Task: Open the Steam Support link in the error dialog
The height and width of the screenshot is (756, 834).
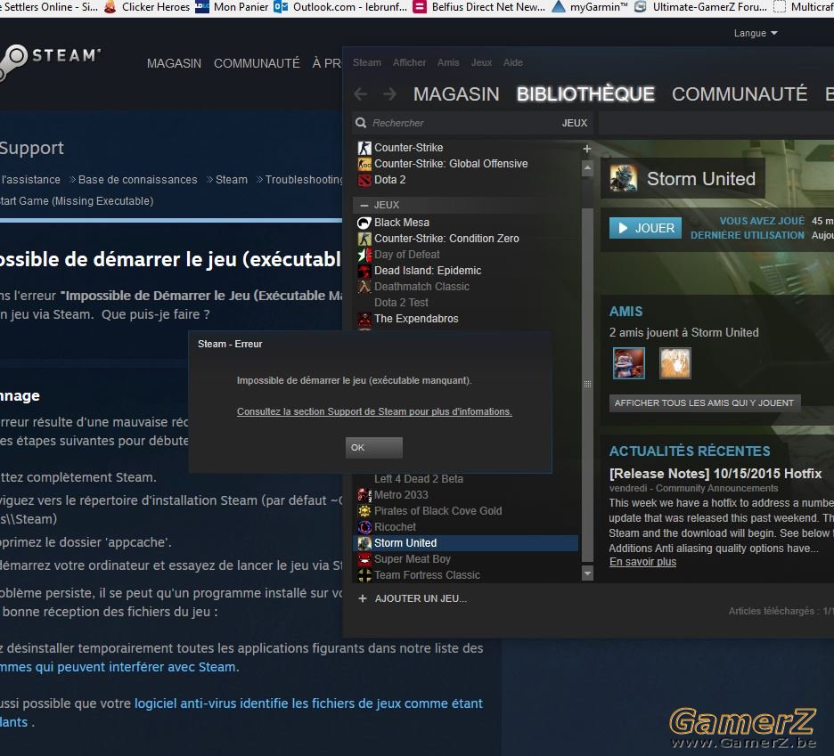Action: [374, 411]
